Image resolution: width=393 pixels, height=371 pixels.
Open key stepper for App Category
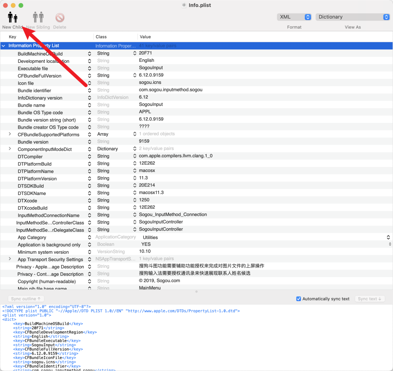coord(90,237)
